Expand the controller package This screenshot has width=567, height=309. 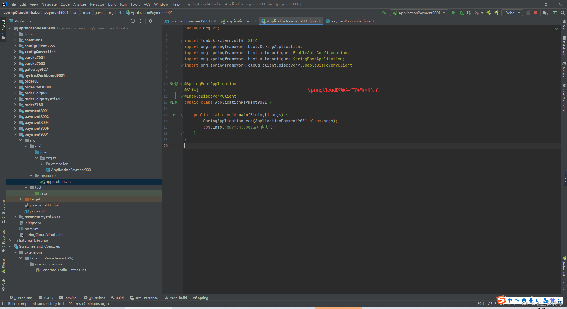(42, 164)
